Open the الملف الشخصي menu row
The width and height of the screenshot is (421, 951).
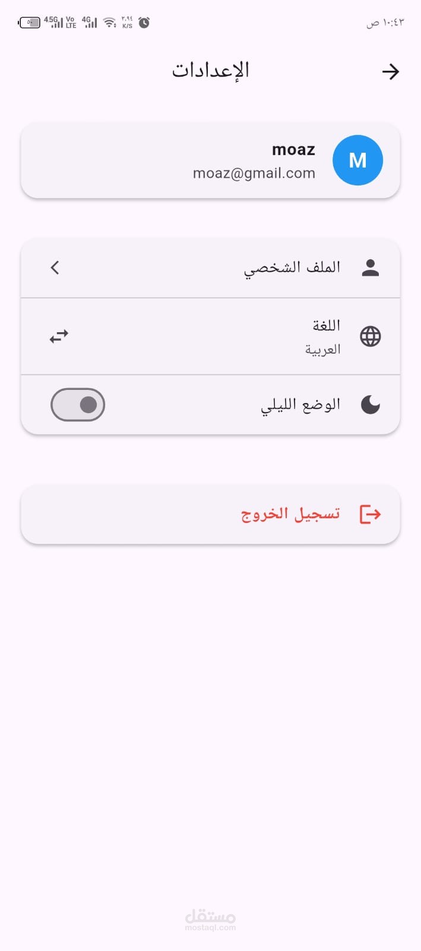click(x=210, y=268)
